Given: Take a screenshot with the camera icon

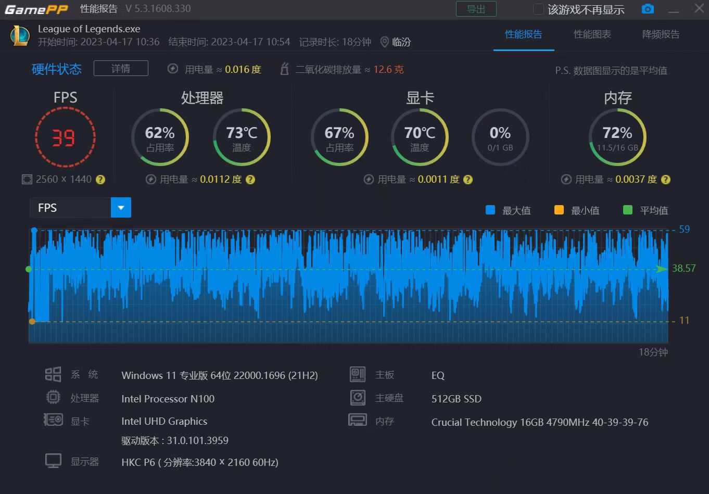Looking at the screenshot, I should [x=648, y=9].
